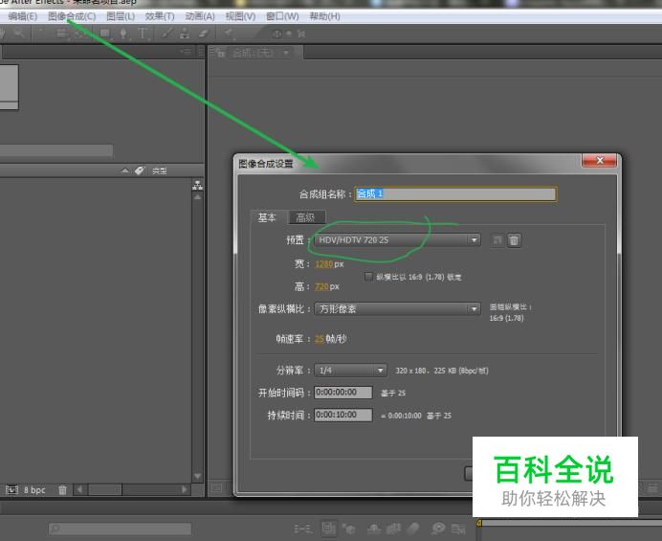Click the lock icon on composition panel tab
Screen dimensions: 662x541
(x=220, y=53)
